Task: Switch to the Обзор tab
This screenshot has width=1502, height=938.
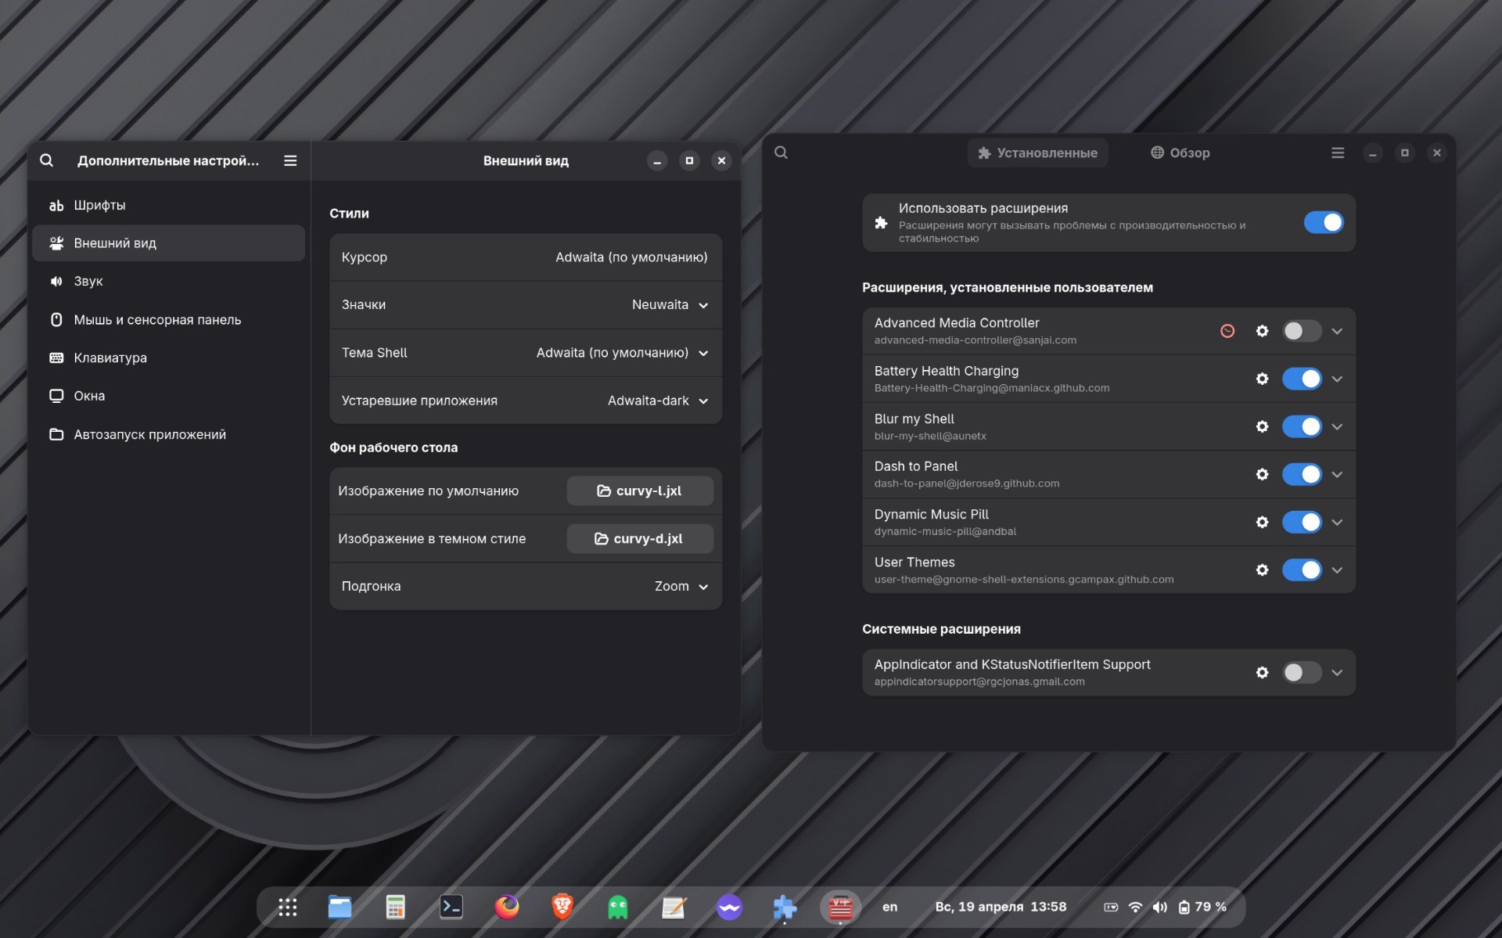Action: point(1180,153)
